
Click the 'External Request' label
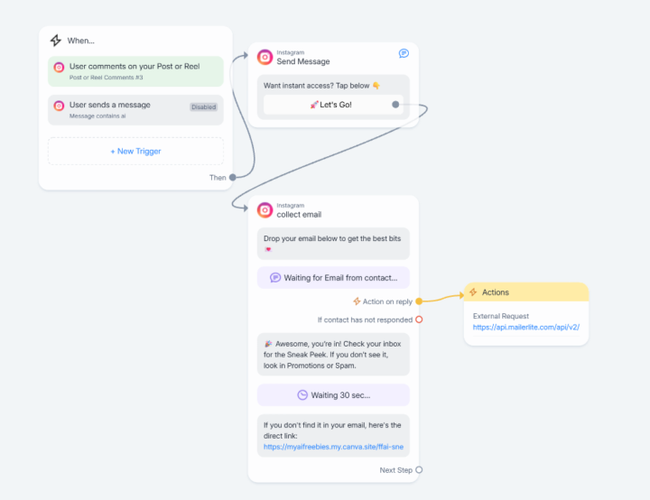pyautogui.click(x=501, y=316)
